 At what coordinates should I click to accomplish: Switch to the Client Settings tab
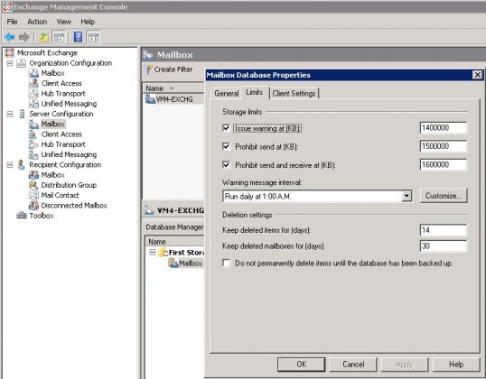click(294, 93)
